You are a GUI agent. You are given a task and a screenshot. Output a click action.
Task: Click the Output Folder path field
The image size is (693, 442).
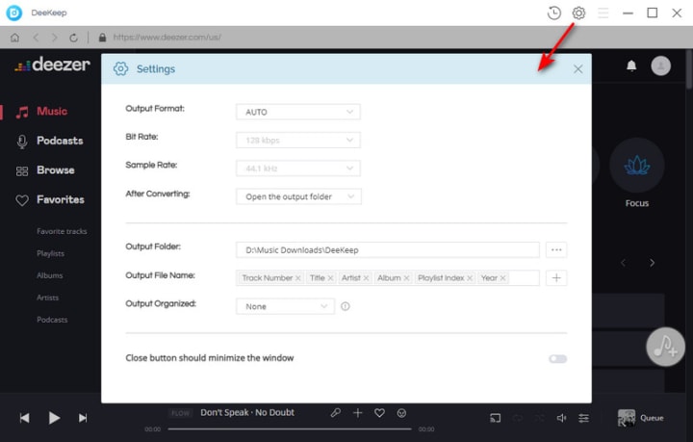388,249
